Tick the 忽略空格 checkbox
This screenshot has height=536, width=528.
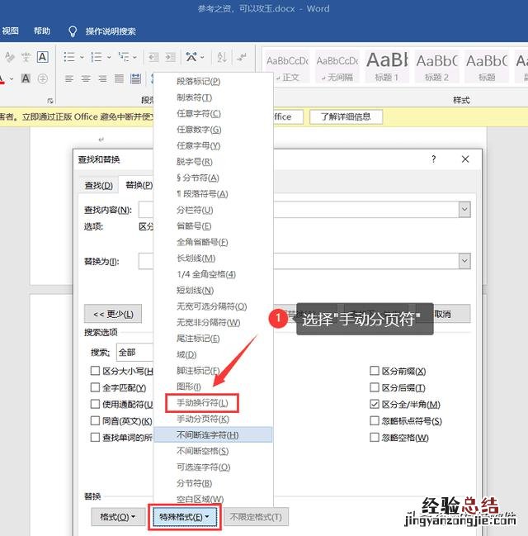click(375, 437)
